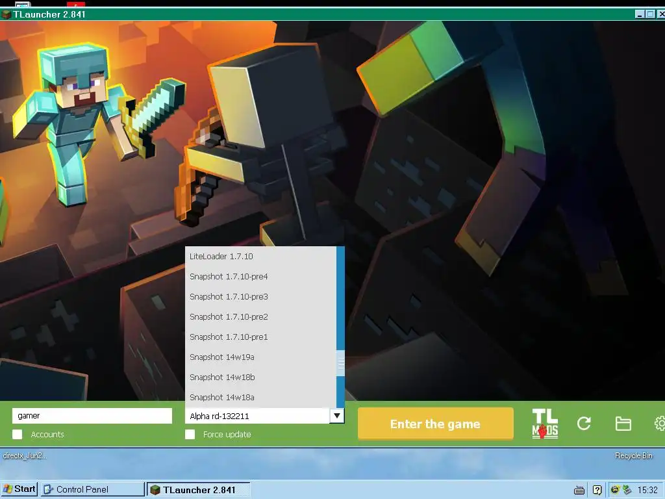Select Snapshot 1.7.10-pre3 version
Screen dimensions: 665x499
(x=261, y=296)
